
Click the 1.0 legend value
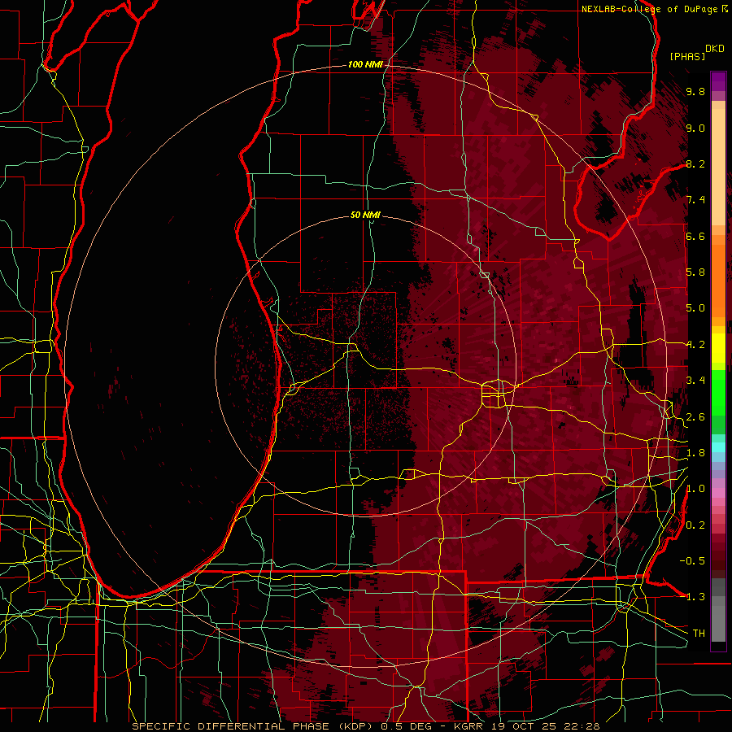(695, 489)
